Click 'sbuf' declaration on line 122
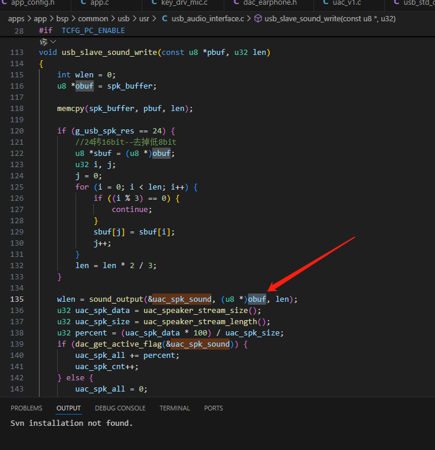This screenshot has height=450, width=435. click(x=102, y=154)
